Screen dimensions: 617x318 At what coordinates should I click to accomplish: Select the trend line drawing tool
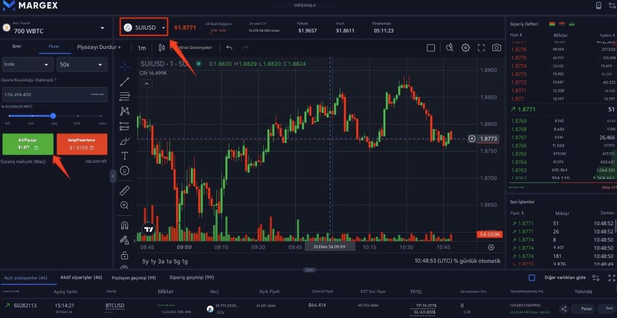point(124,82)
